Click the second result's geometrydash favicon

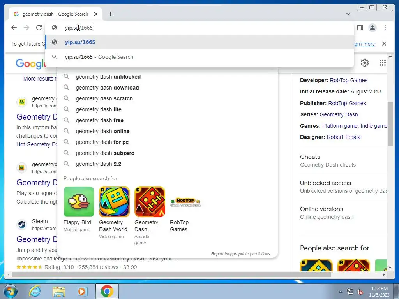pyautogui.click(x=22, y=167)
